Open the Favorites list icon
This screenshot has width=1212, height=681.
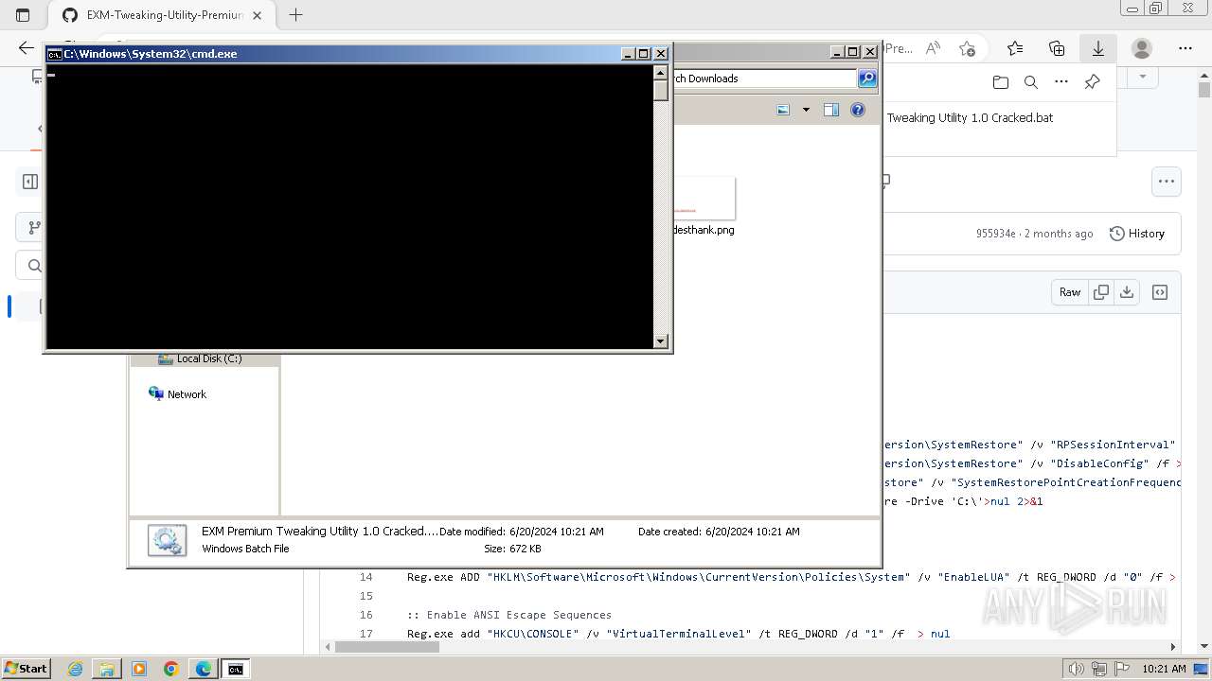coord(1015,48)
